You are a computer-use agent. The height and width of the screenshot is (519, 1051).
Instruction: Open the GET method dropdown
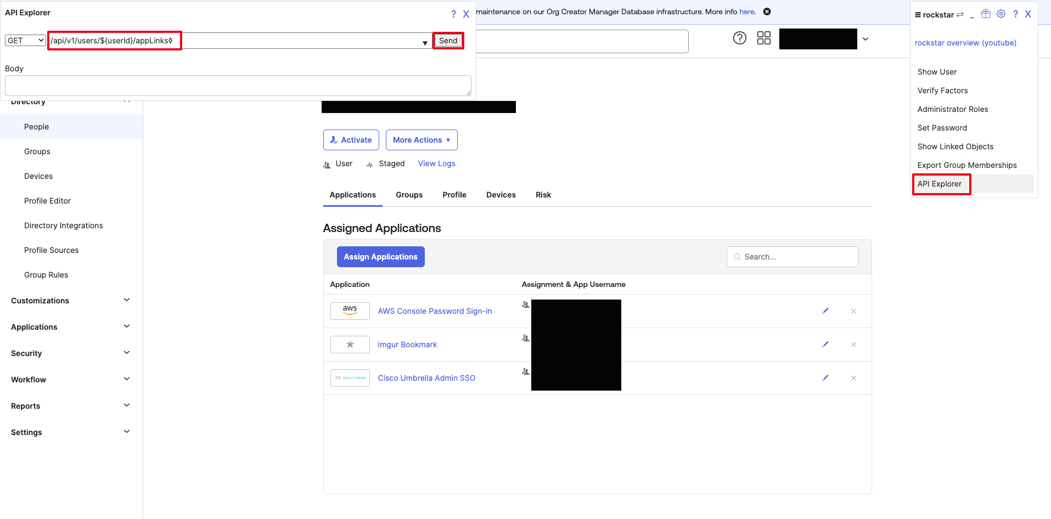[25, 41]
